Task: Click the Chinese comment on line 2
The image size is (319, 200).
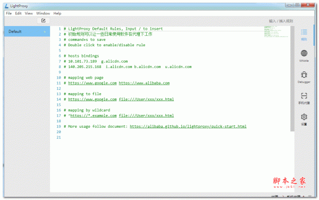Action: pyautogui.click(x=108, y=34)
